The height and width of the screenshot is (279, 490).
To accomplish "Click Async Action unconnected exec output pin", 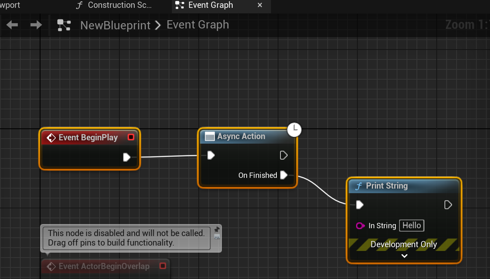I will pyautogui.click(x=283, y=155).
